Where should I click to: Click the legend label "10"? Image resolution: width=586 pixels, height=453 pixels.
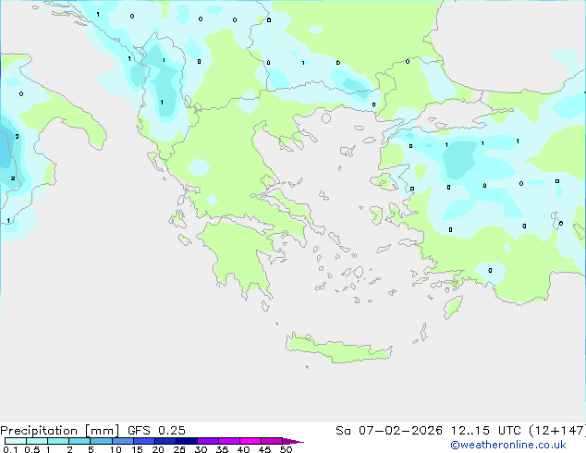(x=116, y=449)
